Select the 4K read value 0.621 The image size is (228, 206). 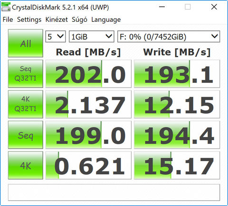88,165
